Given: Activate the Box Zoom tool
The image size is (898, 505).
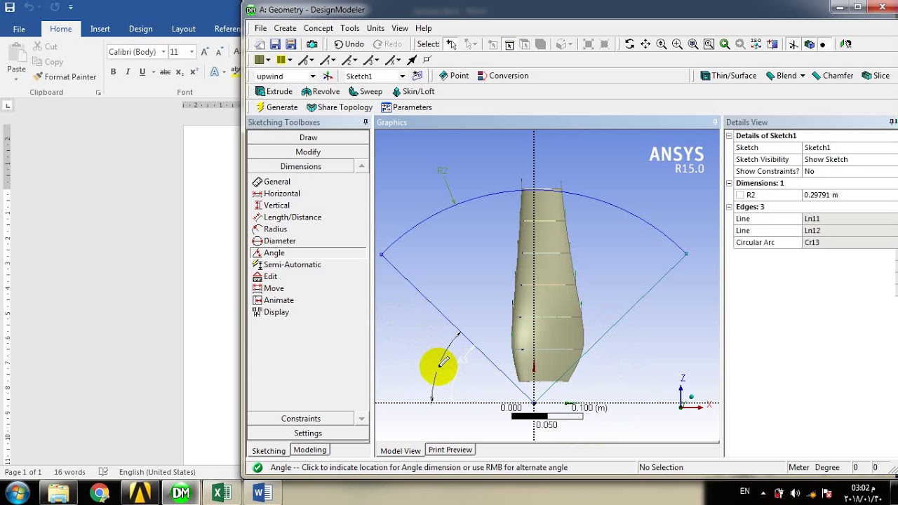Looking at the screenshot, I should click(677, 44).
